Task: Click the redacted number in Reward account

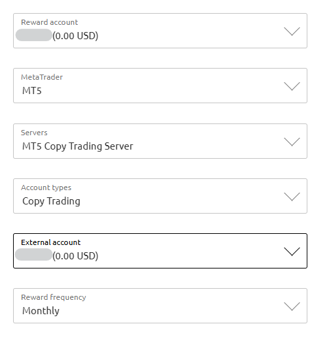Action: pyautogui.click(x=34, y=35)
